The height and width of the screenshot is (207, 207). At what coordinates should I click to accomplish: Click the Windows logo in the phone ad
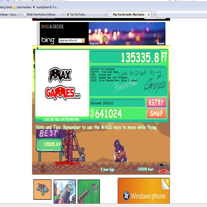pos(126,196)
